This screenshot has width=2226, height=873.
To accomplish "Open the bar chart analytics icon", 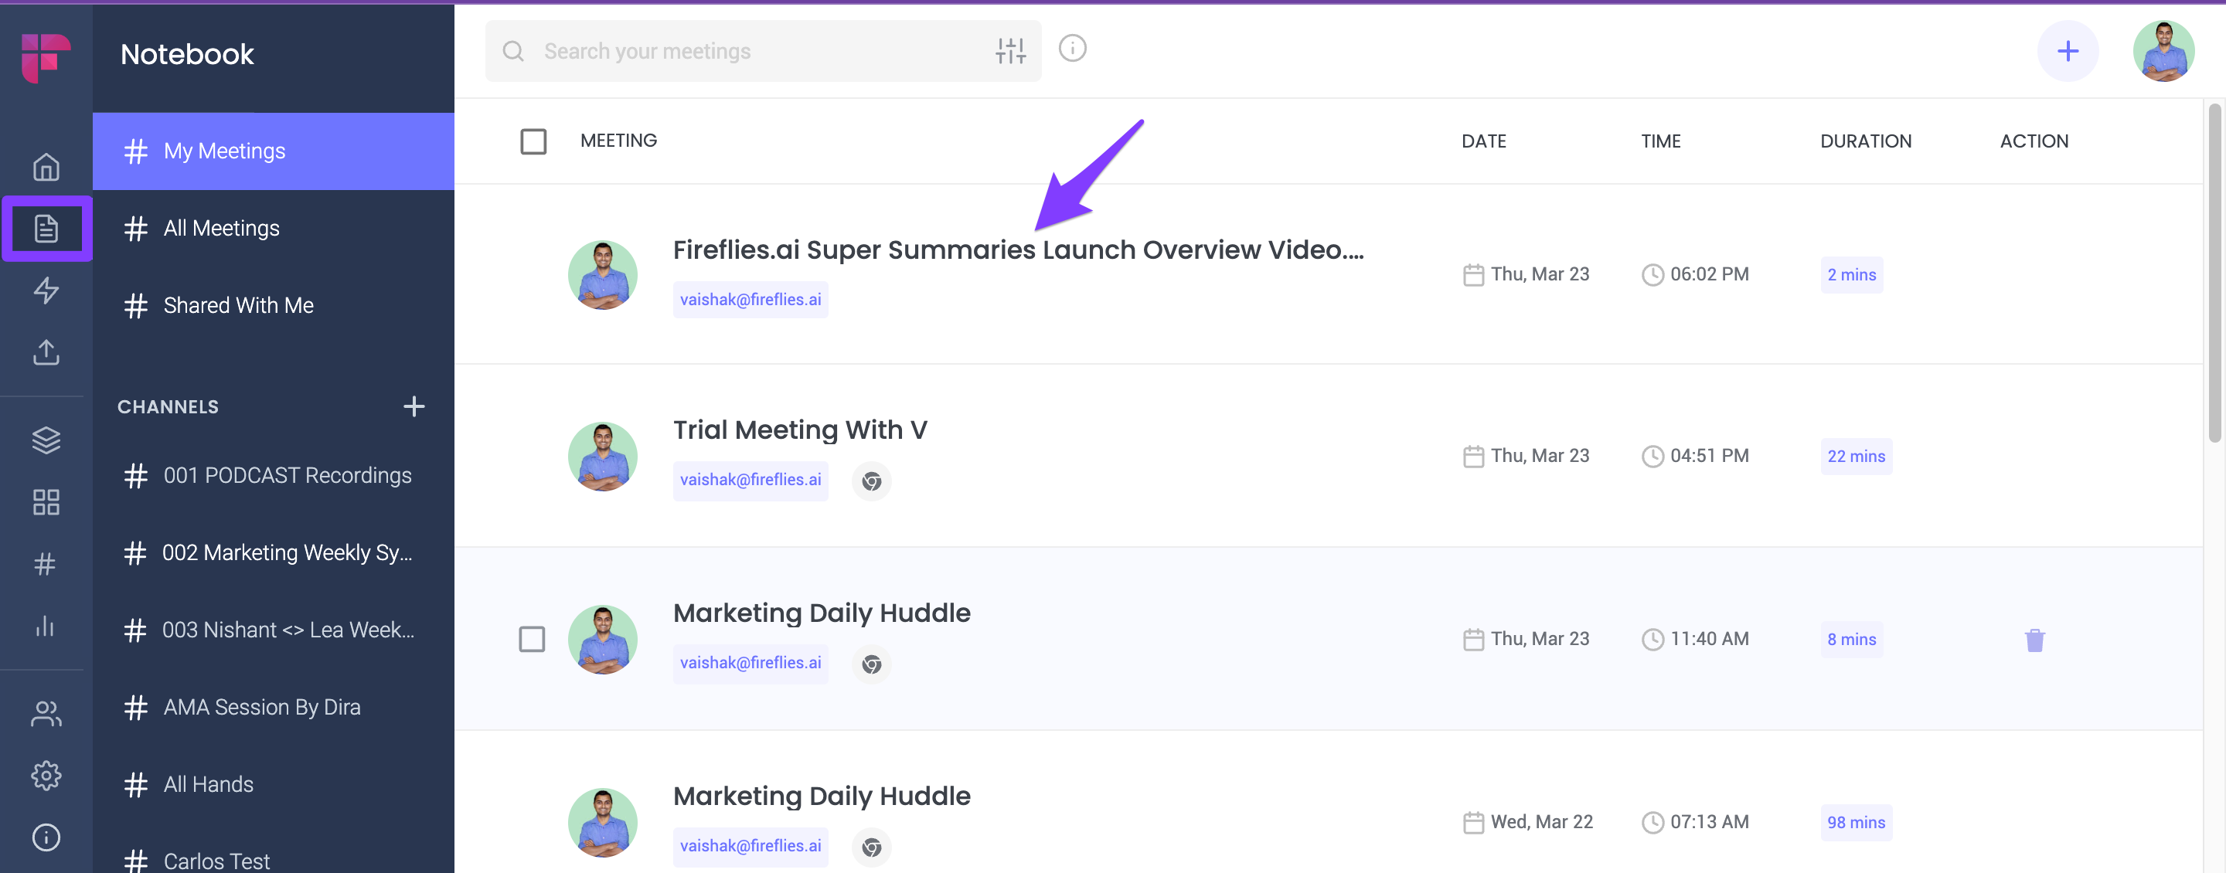I will [x=45, y=626].
